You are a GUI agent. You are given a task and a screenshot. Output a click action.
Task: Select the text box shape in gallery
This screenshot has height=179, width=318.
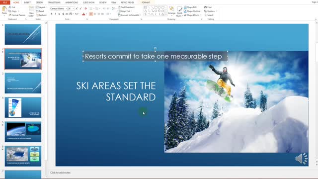tap(146, 7)
